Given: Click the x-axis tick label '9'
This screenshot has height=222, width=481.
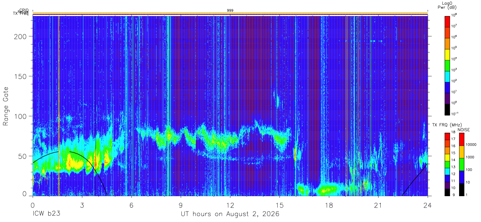Looking at the screenshot, I should [x=181, y=205].
